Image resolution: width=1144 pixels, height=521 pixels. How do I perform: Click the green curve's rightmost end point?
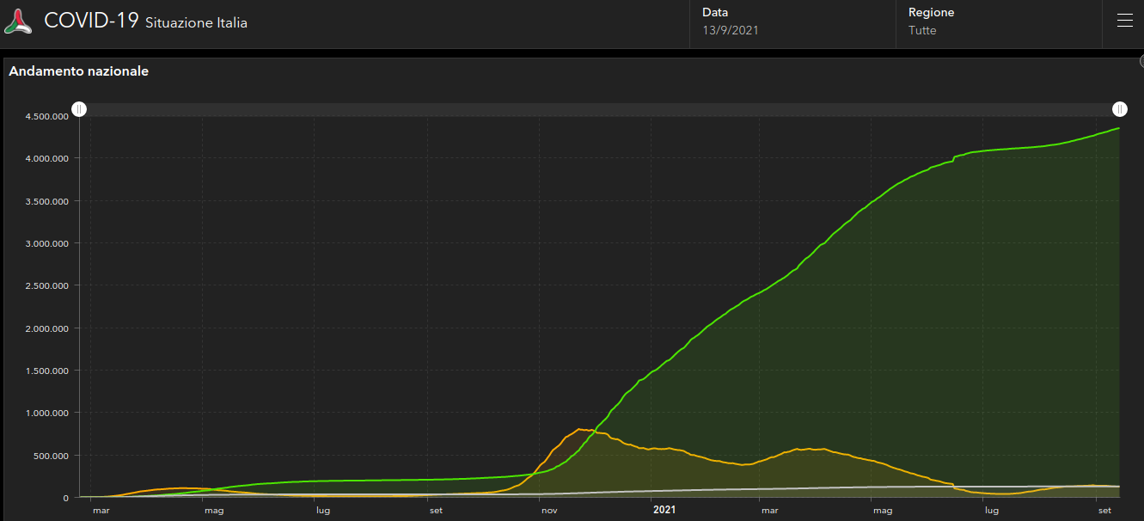pyautogui.click(x=1119, y=128)
